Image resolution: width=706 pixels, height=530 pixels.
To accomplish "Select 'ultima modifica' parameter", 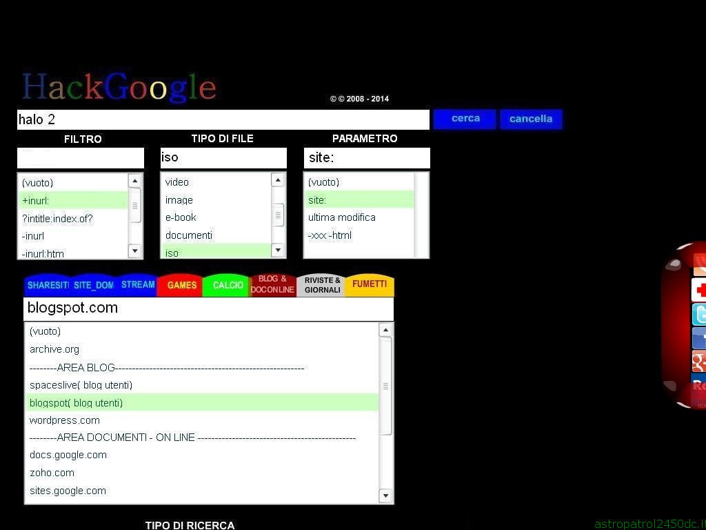I will [x=359, y=217].
